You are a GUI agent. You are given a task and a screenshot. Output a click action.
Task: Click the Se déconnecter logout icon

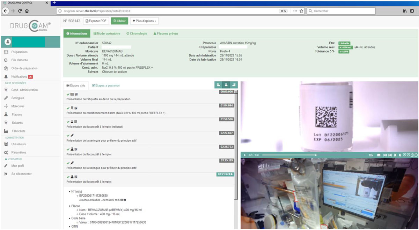click(6, 174)
